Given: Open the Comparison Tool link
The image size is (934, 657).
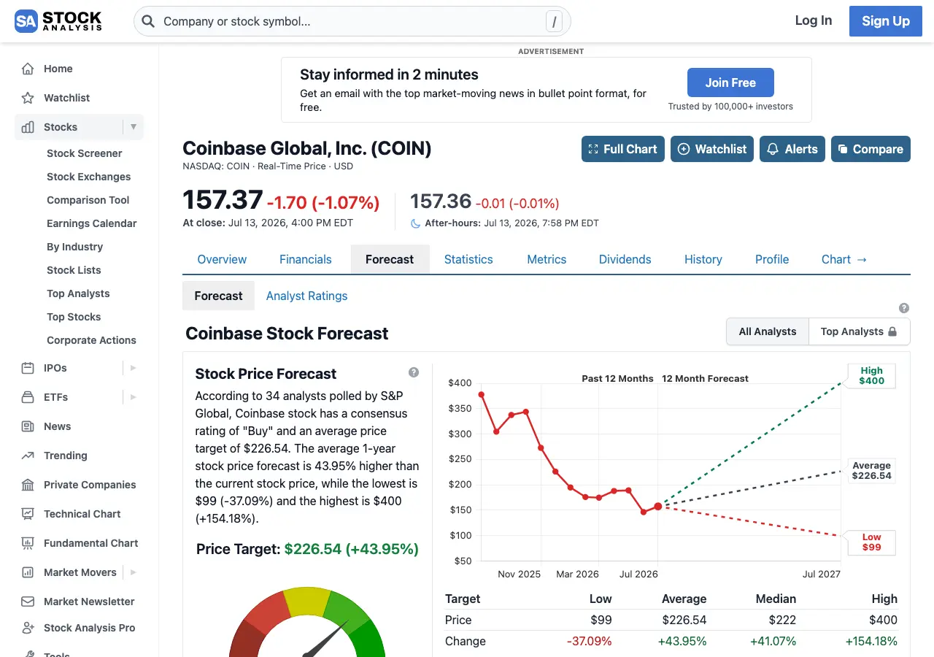Looking at the screenshot, I should coord(88,200).
